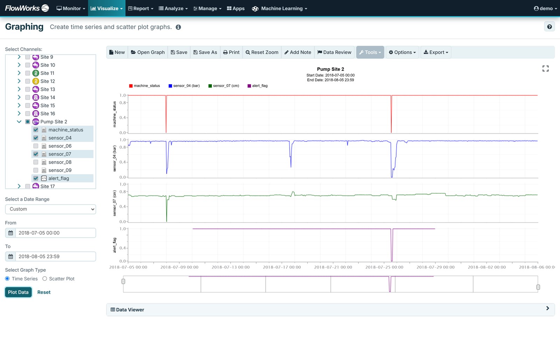Select the Scatter Plot graph type
Screen dimensions: 560x337
45,279
